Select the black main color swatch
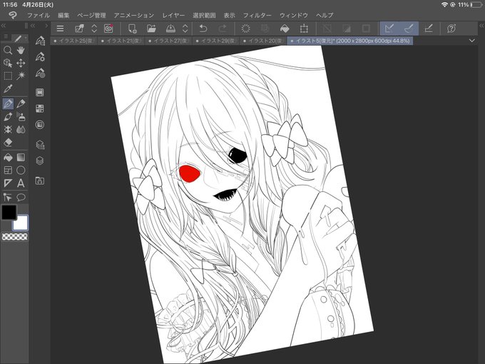Viewport: 485px width, 364px height. (9, 213)
